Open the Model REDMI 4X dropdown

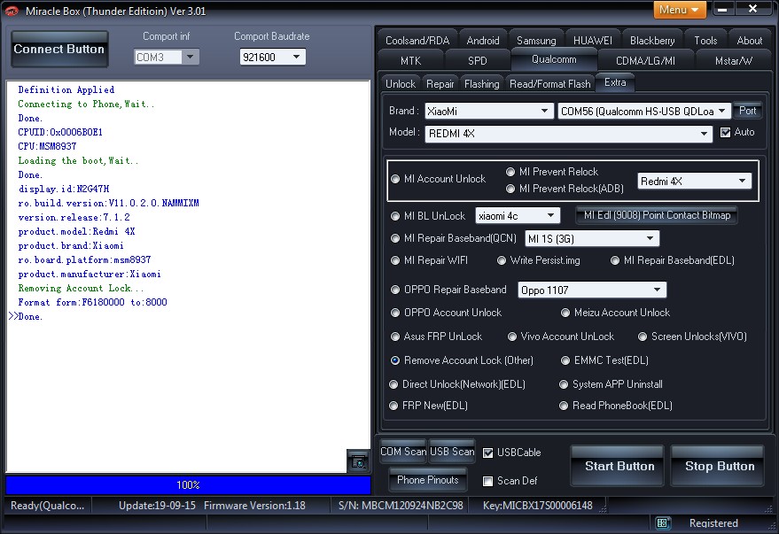[569, 134]
